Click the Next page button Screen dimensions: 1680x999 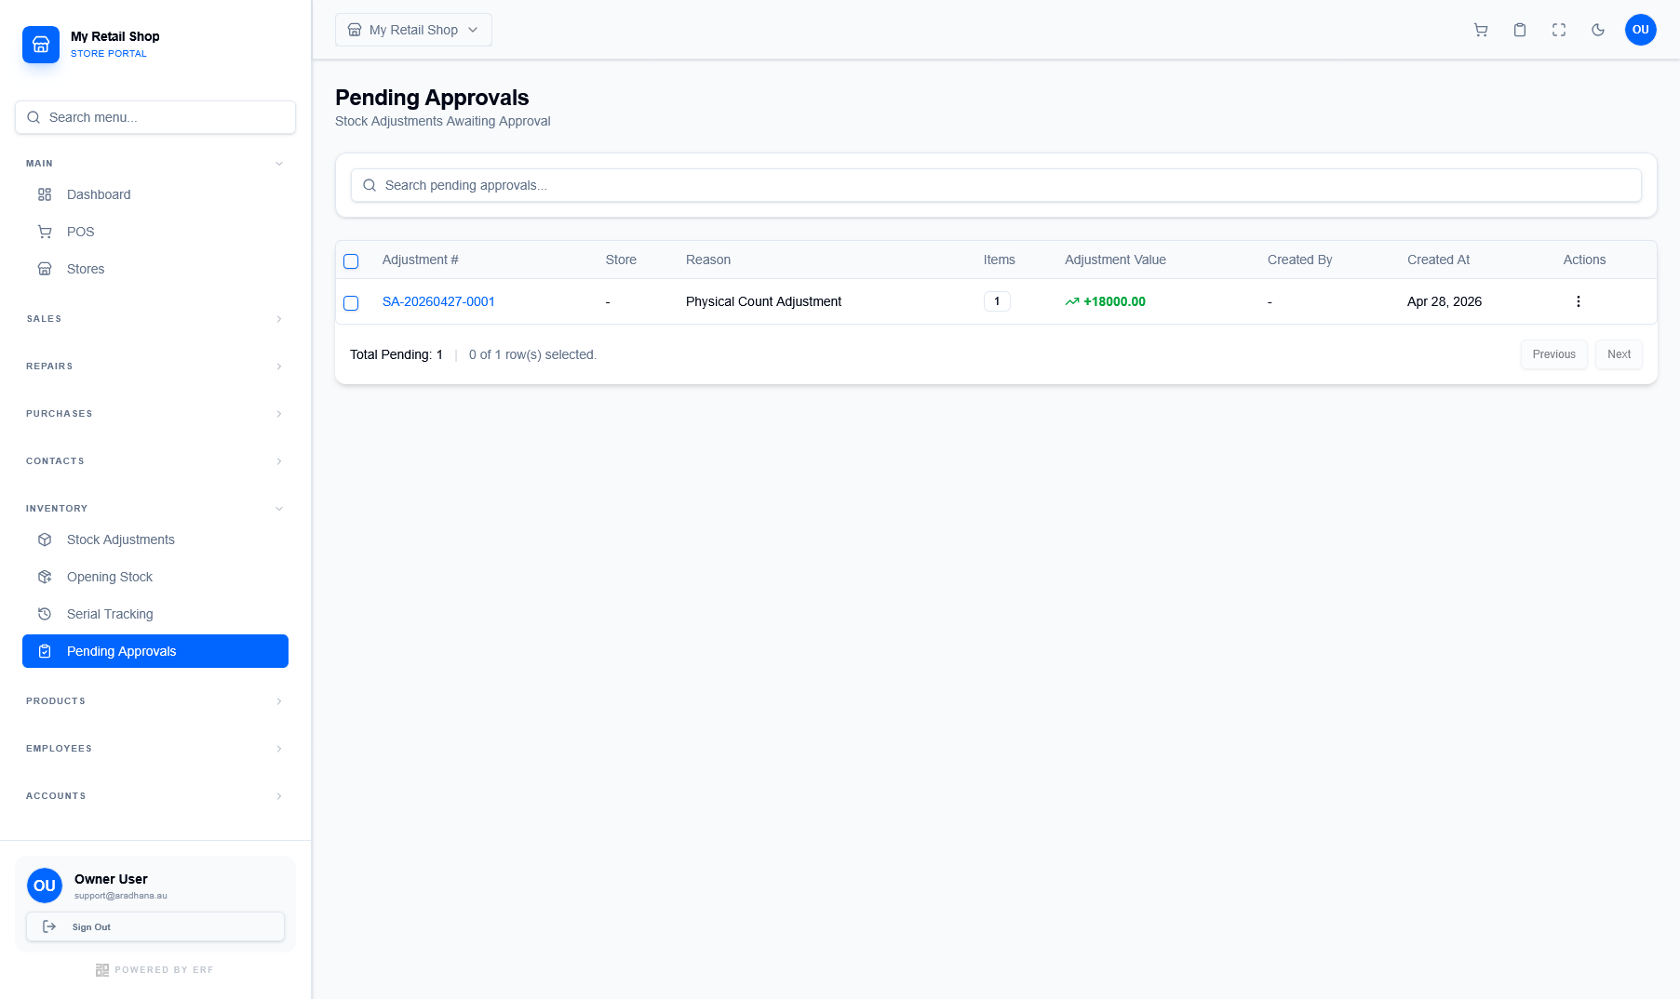(1619, 354)
